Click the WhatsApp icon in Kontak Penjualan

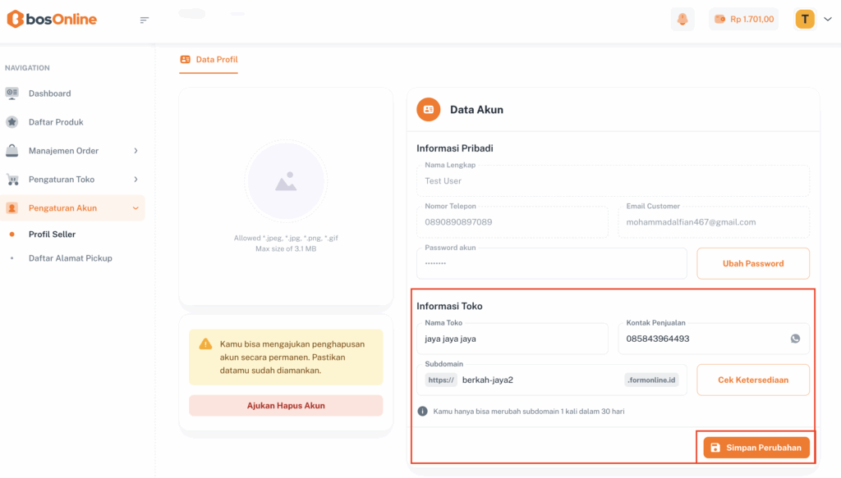coord(795,339)
